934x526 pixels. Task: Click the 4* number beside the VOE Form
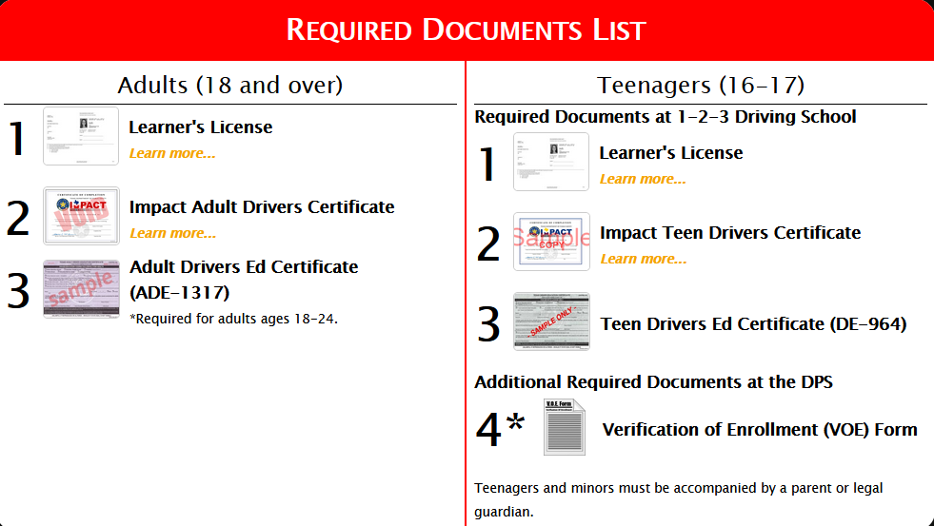coord(501,428)
